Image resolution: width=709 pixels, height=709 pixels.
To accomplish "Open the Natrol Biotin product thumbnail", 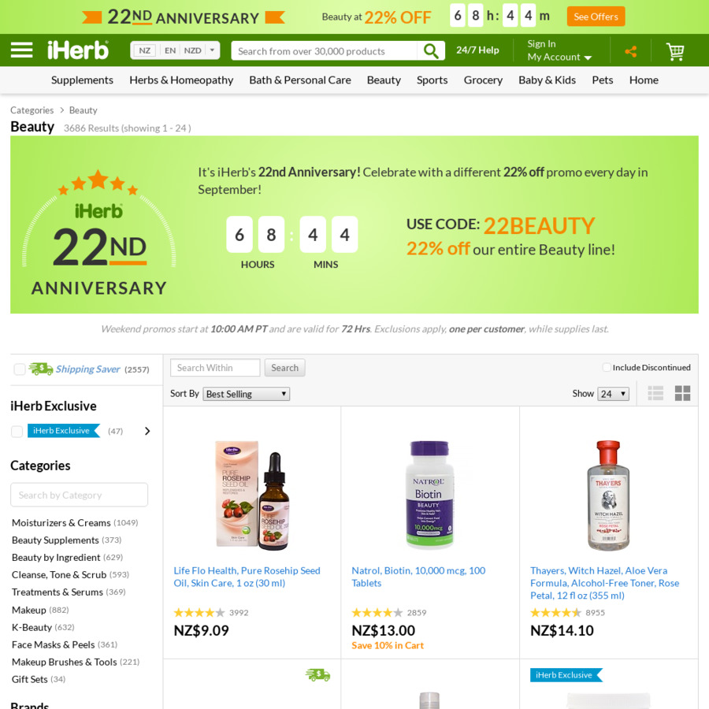I will pyautogui.click(x=429, y=496).
